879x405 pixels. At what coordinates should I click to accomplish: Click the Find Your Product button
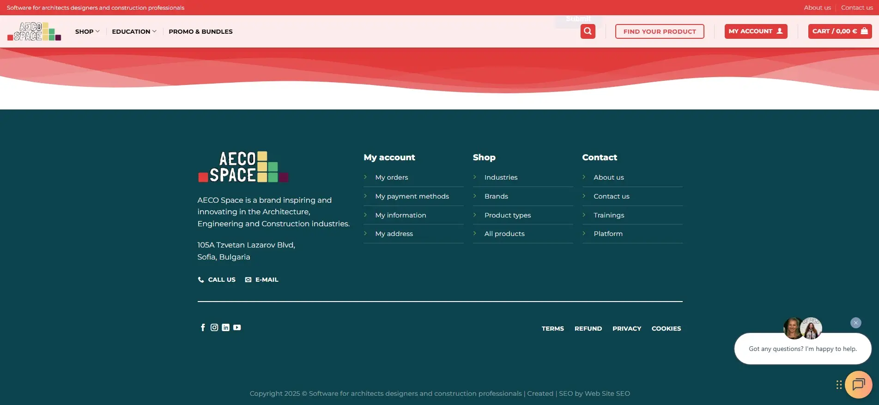pyautogui.click(x=659, y=31)
